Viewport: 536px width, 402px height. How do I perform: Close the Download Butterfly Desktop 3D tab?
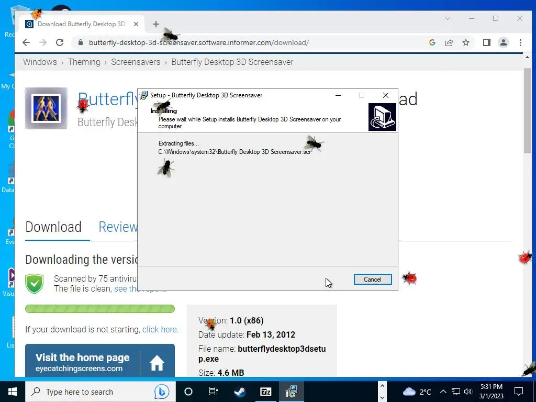pyautogui.click(x=136, y=24)
